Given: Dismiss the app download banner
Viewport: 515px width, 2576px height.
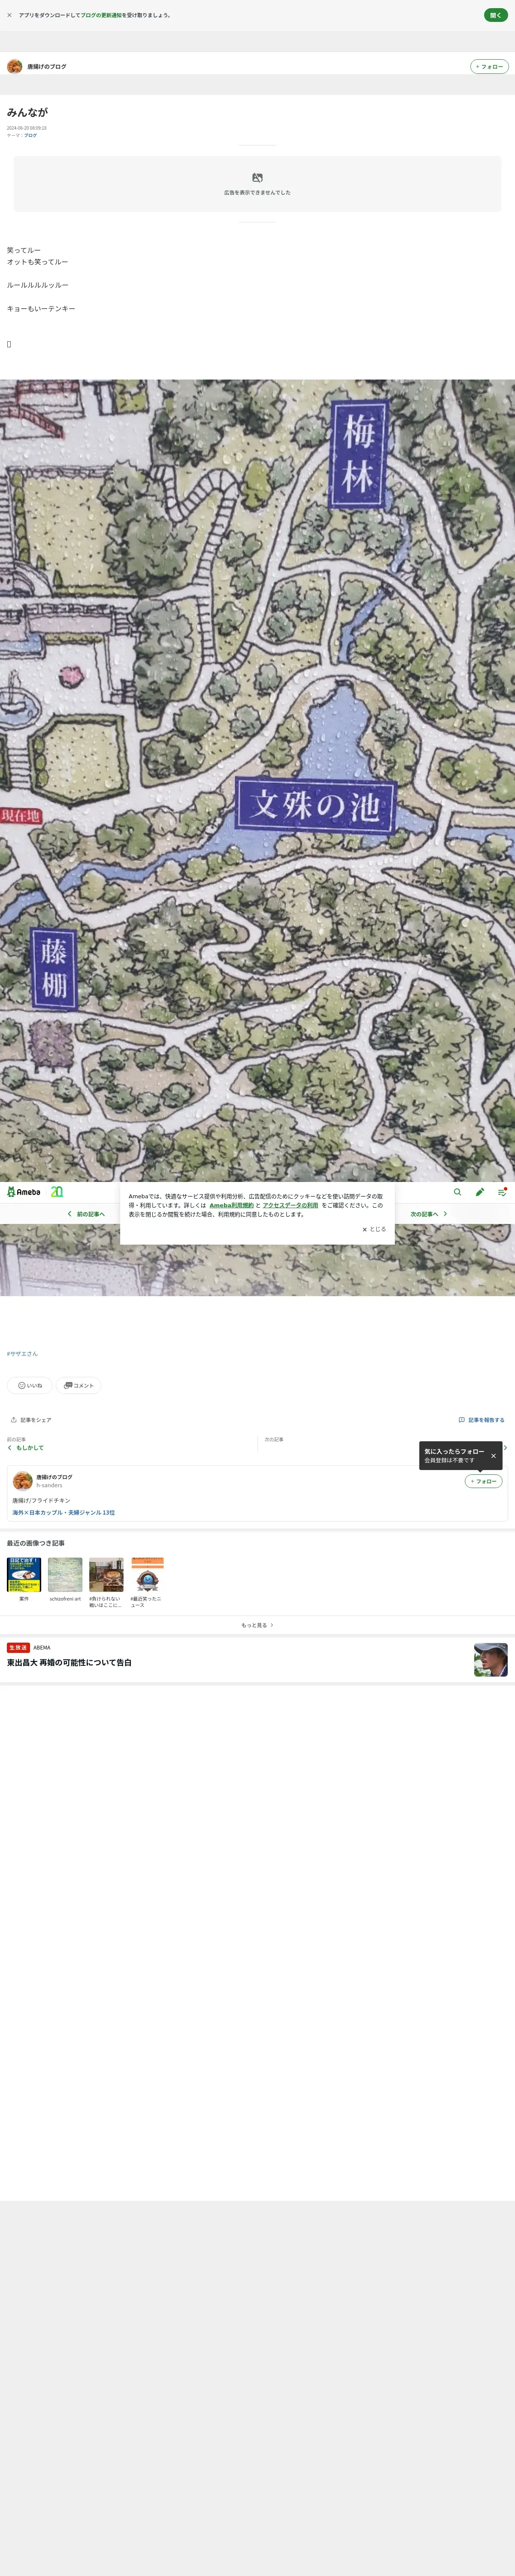Looking at the screenshot, I should (x=10, y=15).
